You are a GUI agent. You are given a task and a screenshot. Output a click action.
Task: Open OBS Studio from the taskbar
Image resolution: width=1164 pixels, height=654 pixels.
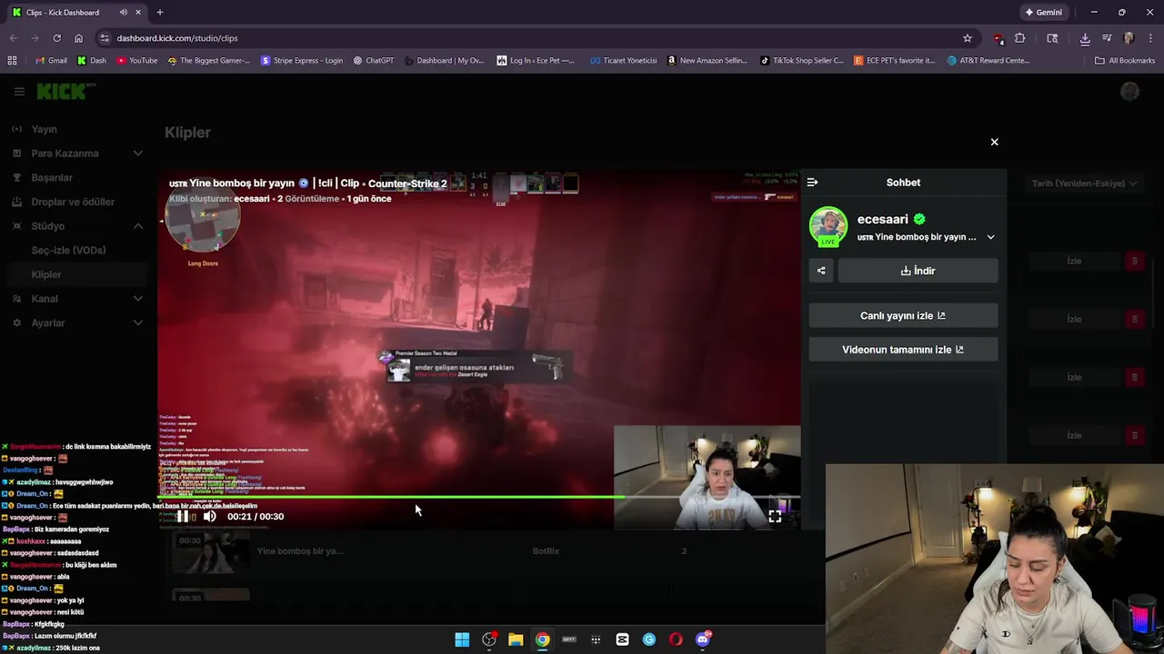(489, 639)
